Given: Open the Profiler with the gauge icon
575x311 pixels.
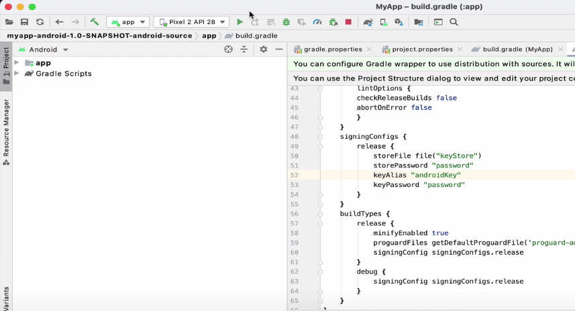Looking at the screenshot, I should click(317, 22).
